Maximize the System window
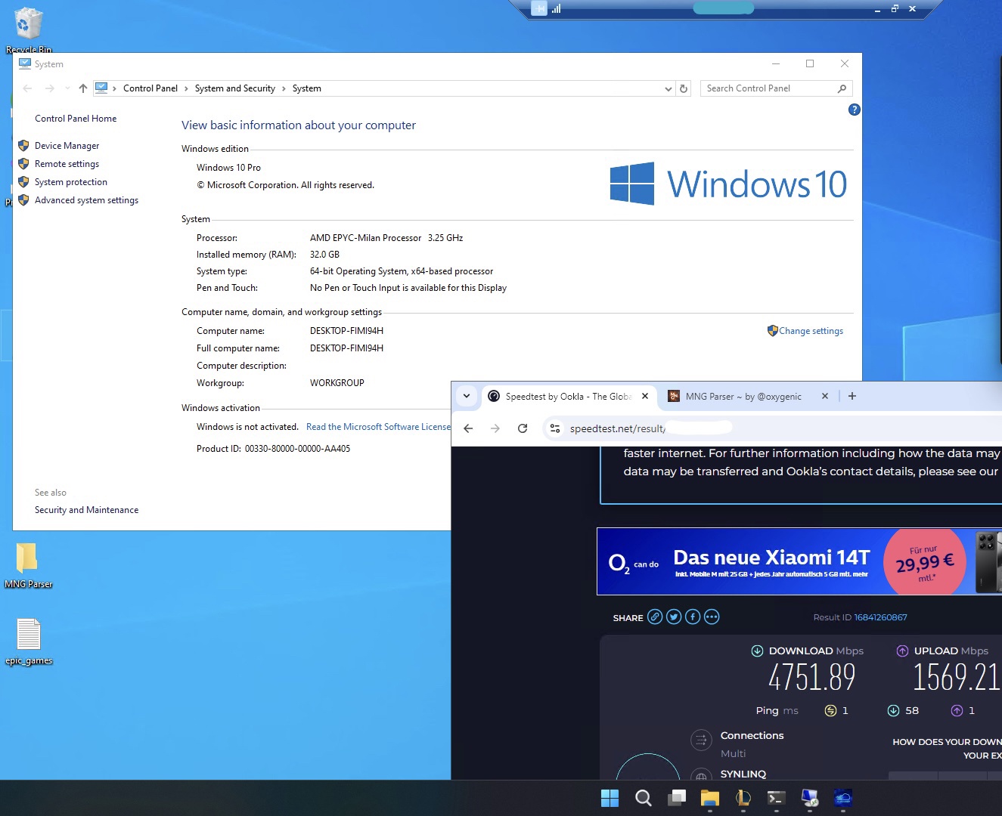Screen dimensions: 1002x816 coord(810,63)
